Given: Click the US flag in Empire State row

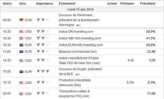Looking at the screenshot, I should (x=21, y=60).
